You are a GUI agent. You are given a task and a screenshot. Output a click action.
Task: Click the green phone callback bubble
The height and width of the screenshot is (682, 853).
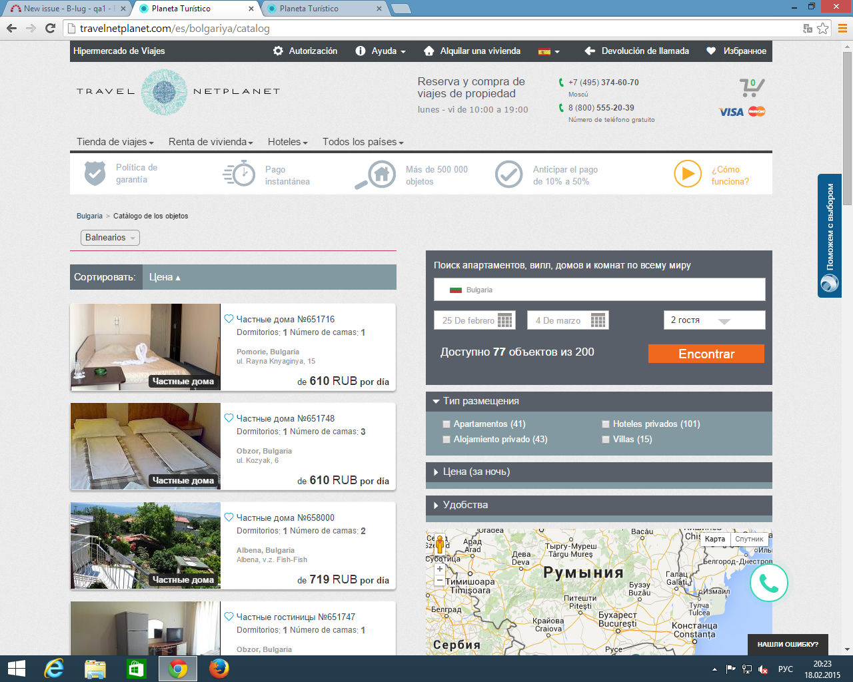[768, 583]
